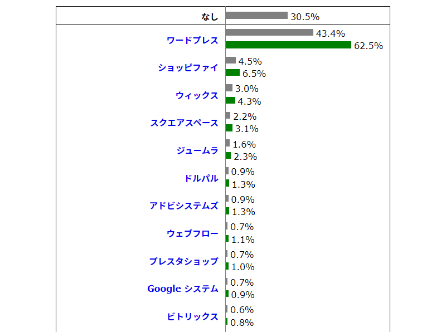Viewport: 446px width, 332px height.
Task: Click the gray 4.5% ショッピファイ bar
Action: click(230, 60)
